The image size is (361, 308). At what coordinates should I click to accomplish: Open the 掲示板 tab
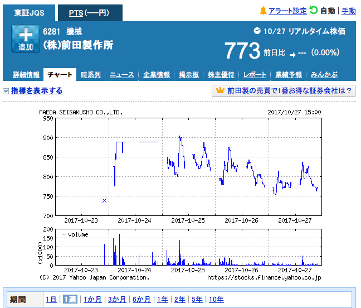(189, 75)
